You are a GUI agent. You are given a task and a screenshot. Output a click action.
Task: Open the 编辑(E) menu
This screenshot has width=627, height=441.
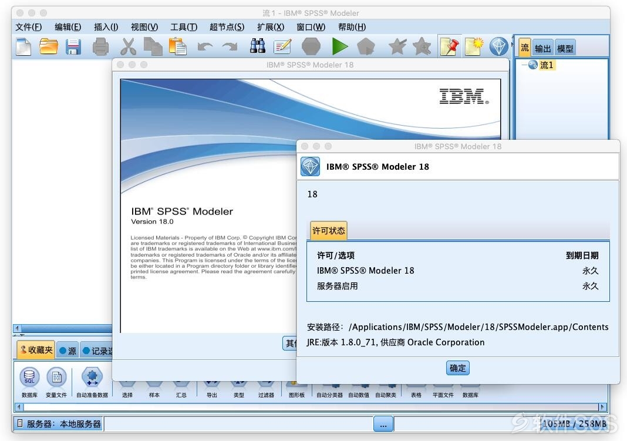click(x=68, y=27)
